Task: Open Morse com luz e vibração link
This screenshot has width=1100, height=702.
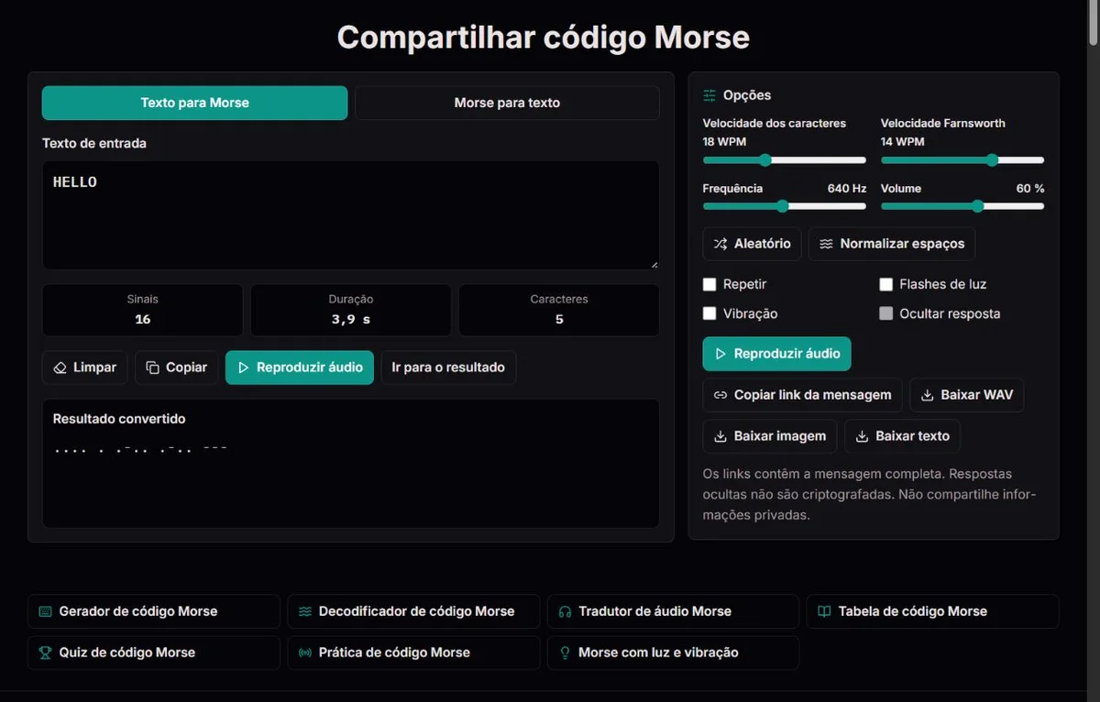Action: pos(673,653)
